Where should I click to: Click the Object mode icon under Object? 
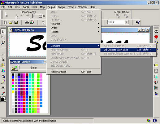[x=126, y=16]
